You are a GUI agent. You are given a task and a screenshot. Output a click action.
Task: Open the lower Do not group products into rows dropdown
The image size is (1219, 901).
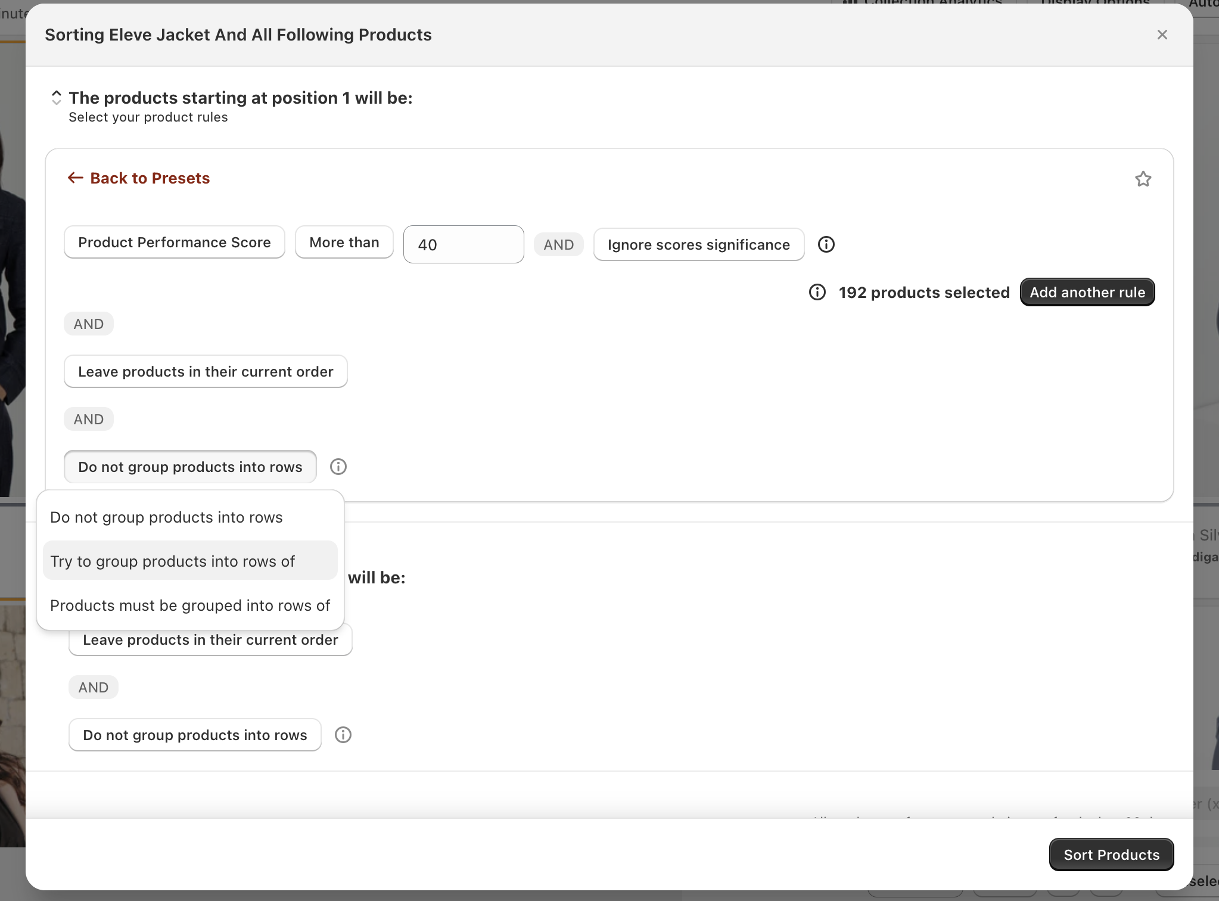point(194,735)
